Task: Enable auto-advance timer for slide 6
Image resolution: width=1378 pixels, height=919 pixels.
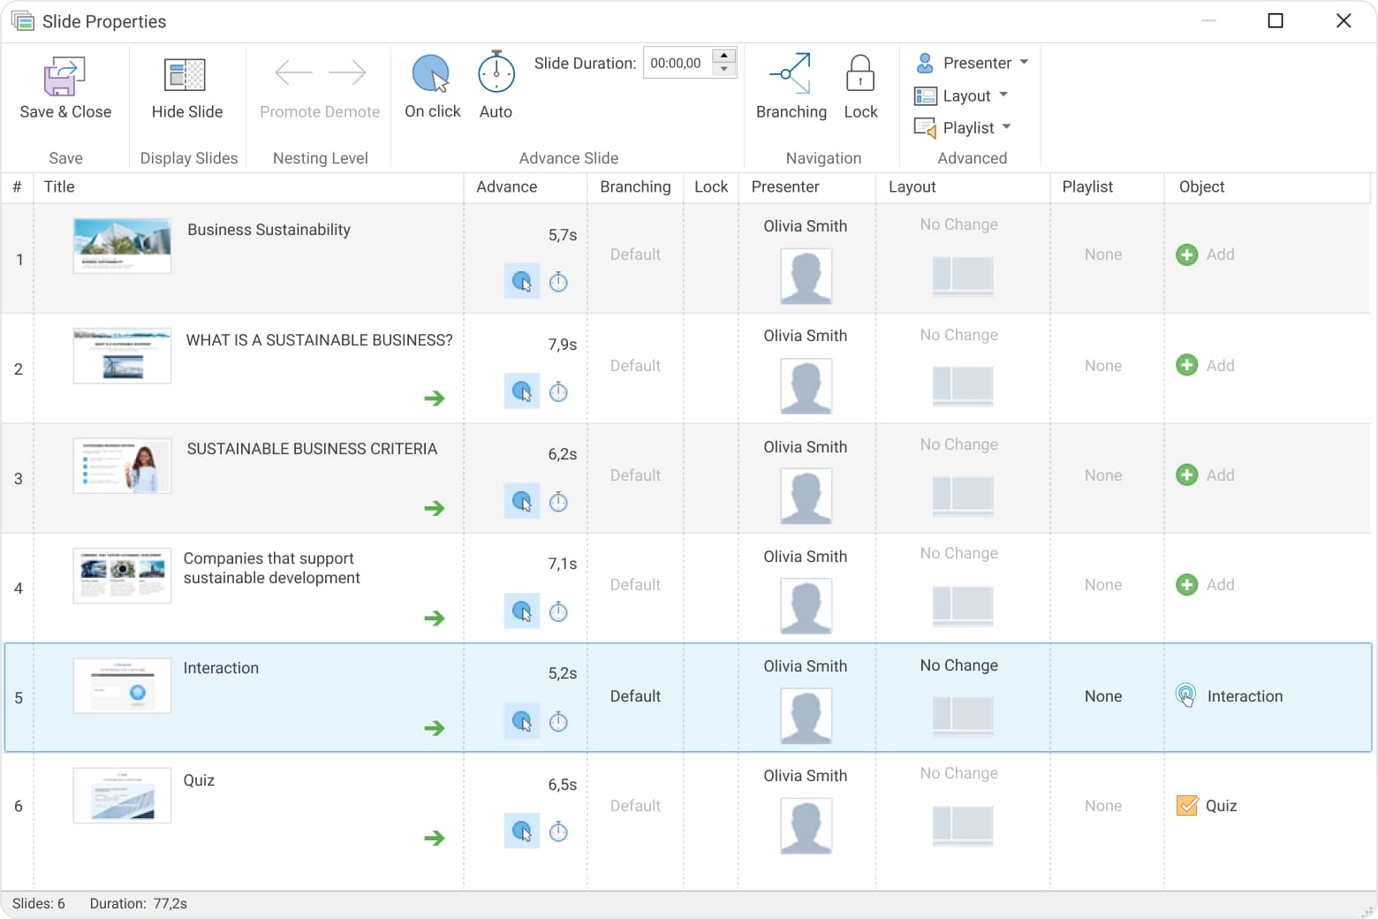Action: pyautogui.click(x=558, y=832)
